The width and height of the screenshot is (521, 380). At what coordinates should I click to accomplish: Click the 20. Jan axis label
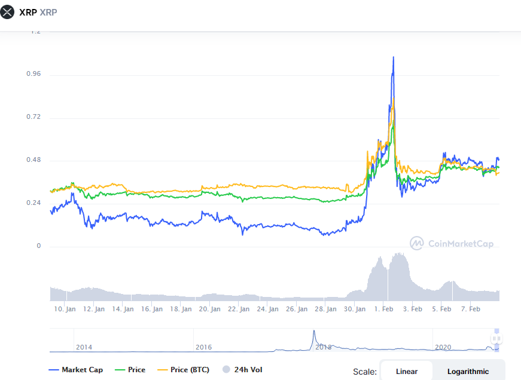coord(210,309)
